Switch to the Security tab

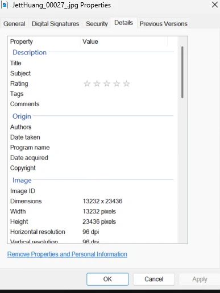(x=97, y=24)
